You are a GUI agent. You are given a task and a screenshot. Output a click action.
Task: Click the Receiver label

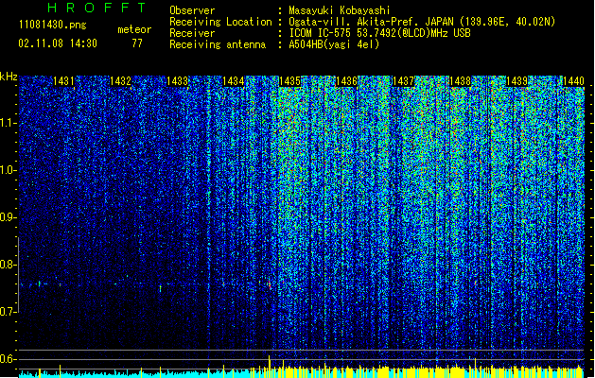(192, 33)
